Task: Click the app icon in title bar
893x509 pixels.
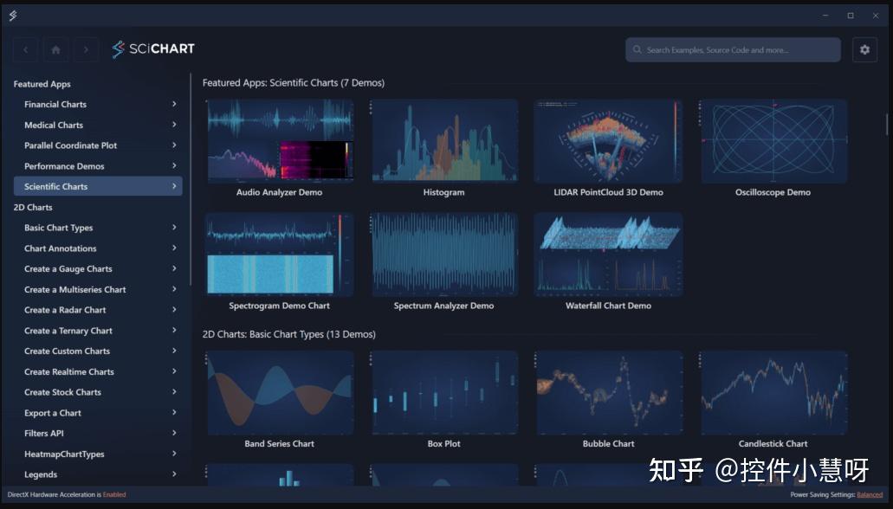Action: coord(12,16)
